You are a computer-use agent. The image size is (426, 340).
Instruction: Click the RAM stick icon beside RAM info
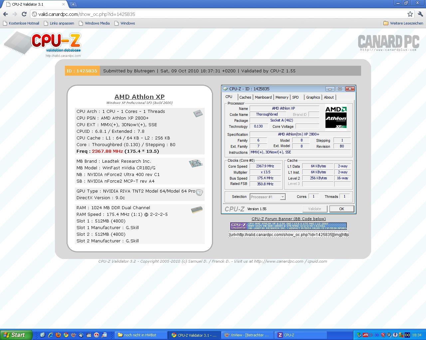(197, 210)
